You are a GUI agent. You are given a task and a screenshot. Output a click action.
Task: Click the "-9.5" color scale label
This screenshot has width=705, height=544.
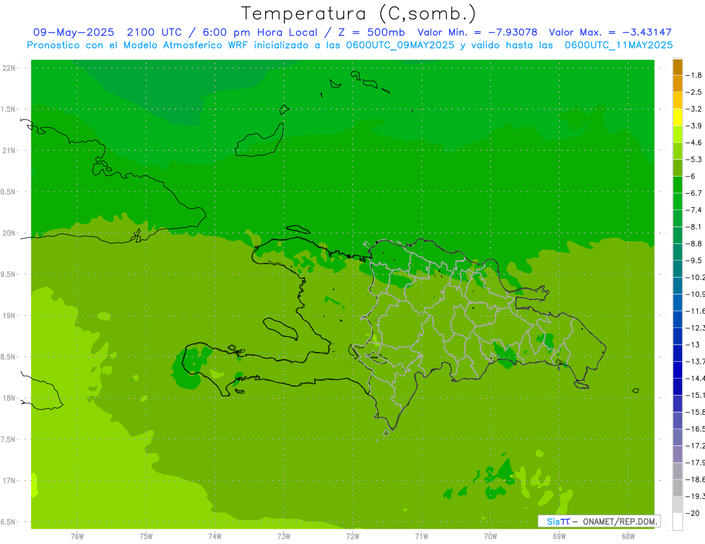694,261
